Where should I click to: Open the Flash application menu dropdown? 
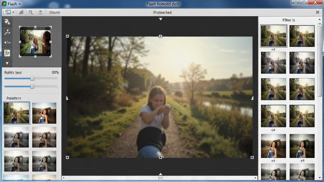pos(15,4)
